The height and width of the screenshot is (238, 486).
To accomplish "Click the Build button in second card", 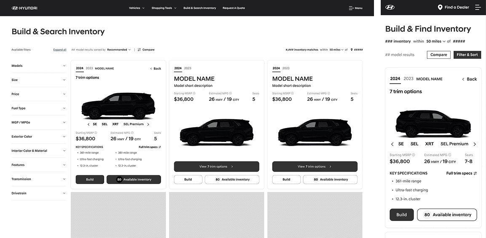I will (x=188, y=180).
